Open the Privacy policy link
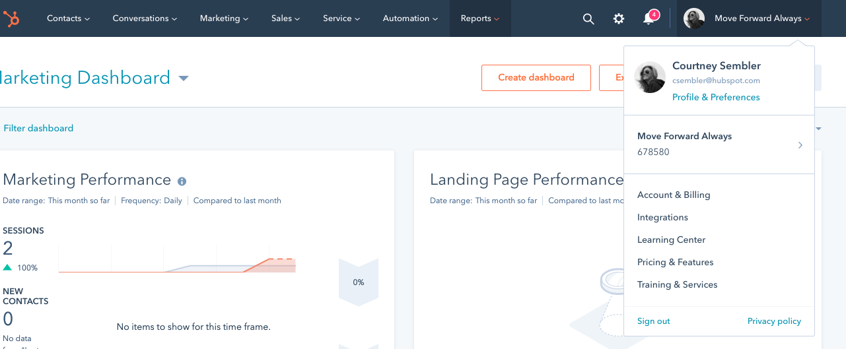Screen dimensions: 846x349 (x=774, y=321)
